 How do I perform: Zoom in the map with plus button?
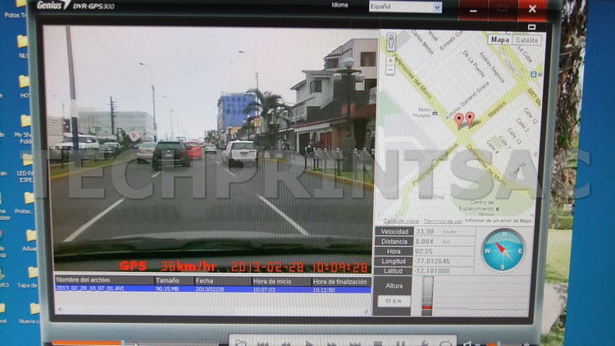[390, 61]
